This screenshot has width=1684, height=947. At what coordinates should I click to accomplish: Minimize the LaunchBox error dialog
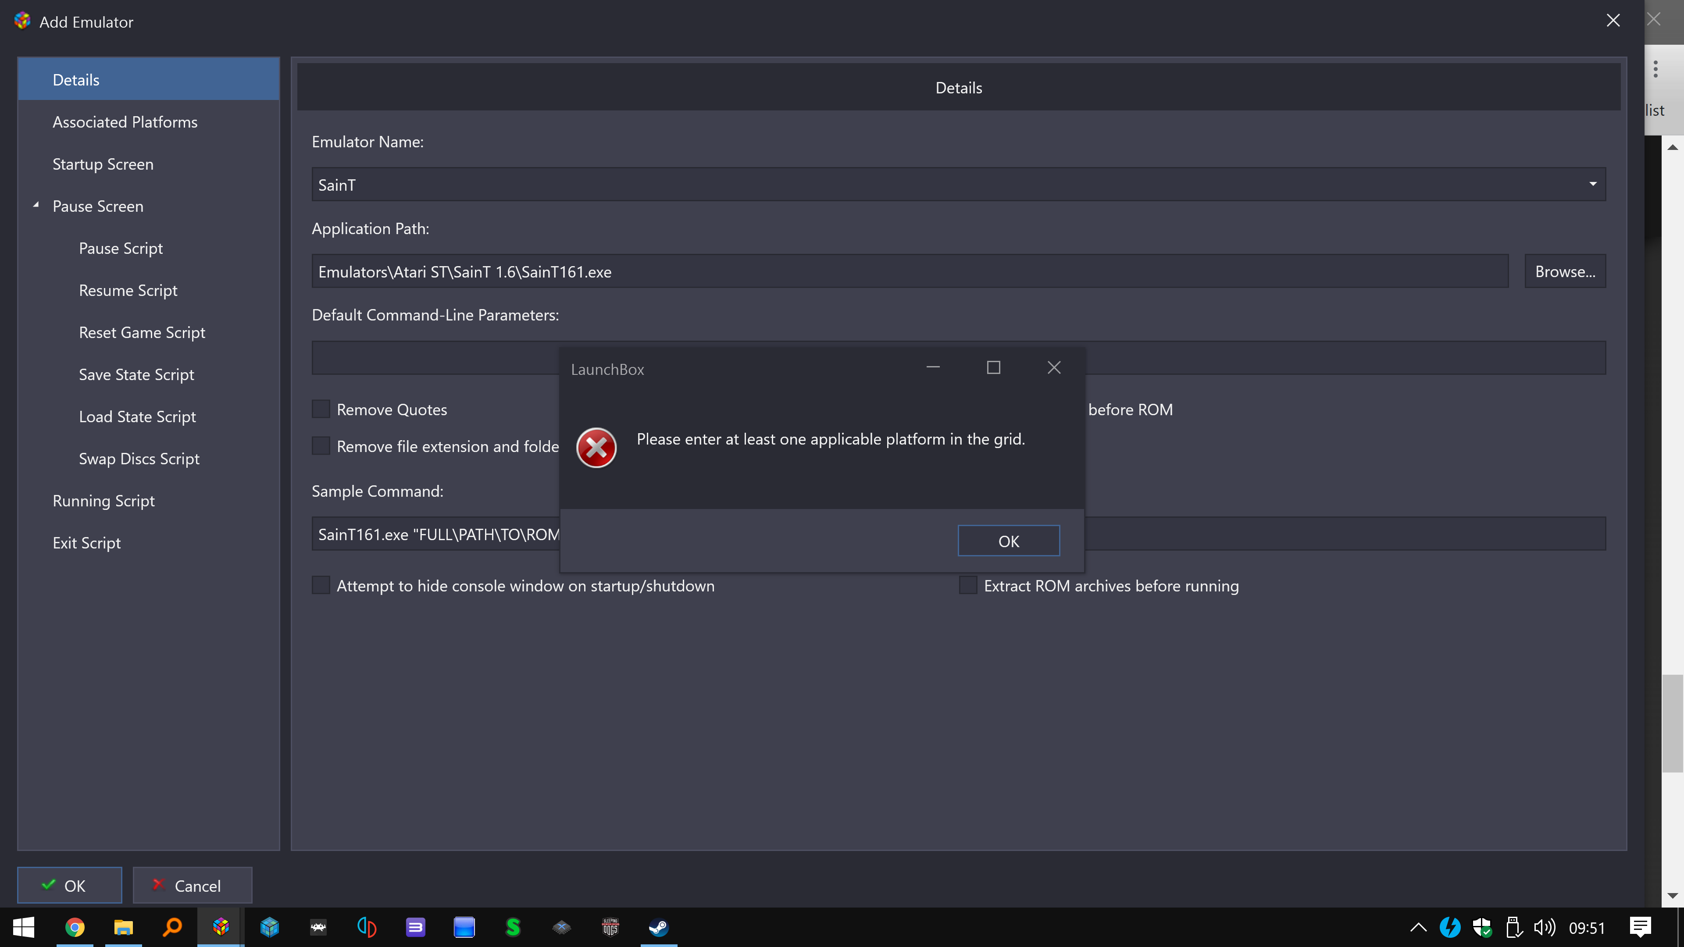point(933,368)
